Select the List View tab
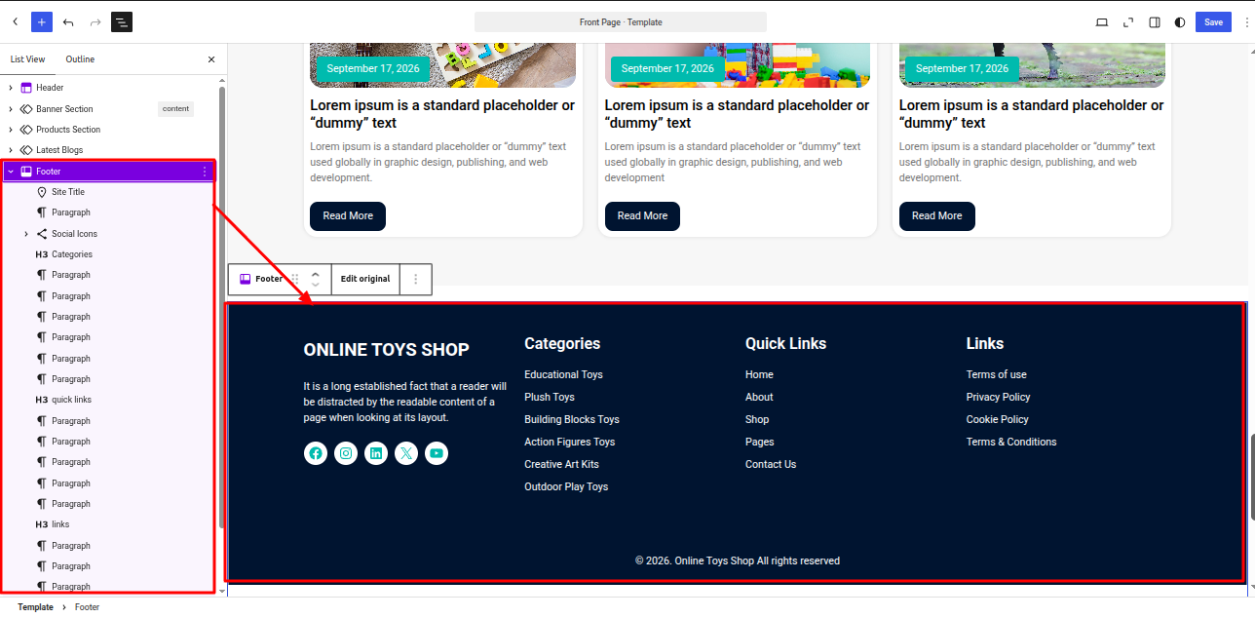This screenshot has height=618, width=1255. [x=27, y=59]
